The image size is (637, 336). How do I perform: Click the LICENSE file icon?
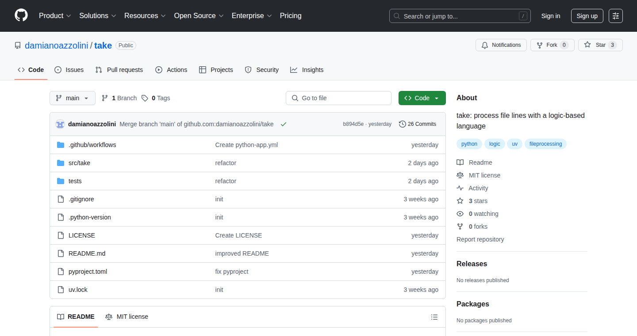(61, 235)
